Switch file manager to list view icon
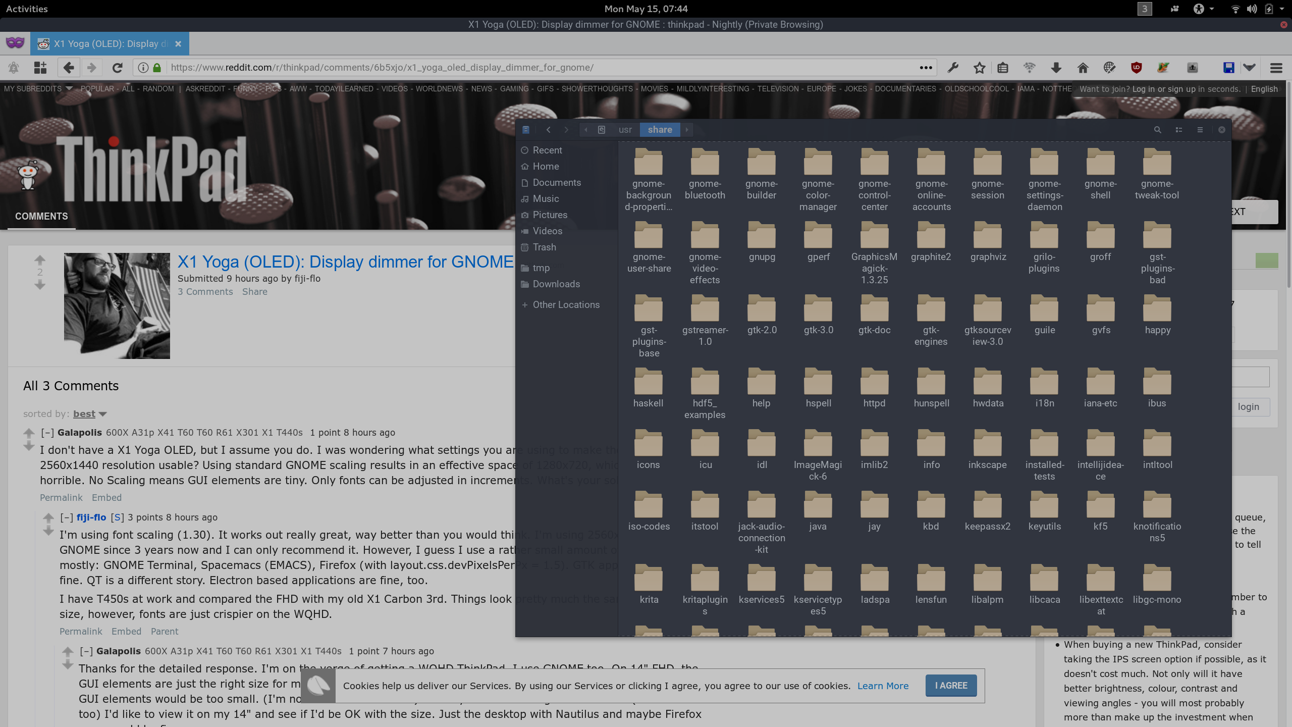 (1179, 130)
